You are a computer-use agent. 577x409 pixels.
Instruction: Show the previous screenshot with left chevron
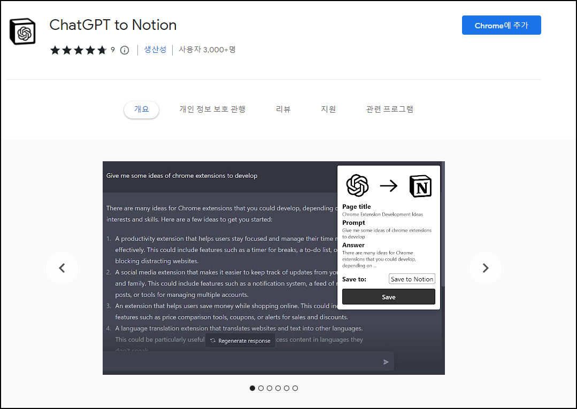pos(62,268)
